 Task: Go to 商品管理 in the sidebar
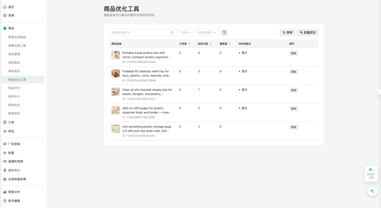tap(14, 54)
